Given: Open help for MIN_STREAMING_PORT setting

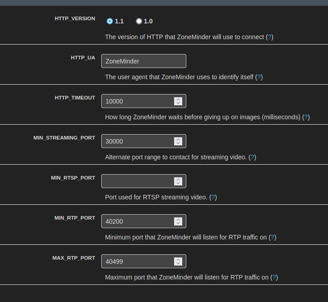Looking at the screenshot, I should point(252,157).
